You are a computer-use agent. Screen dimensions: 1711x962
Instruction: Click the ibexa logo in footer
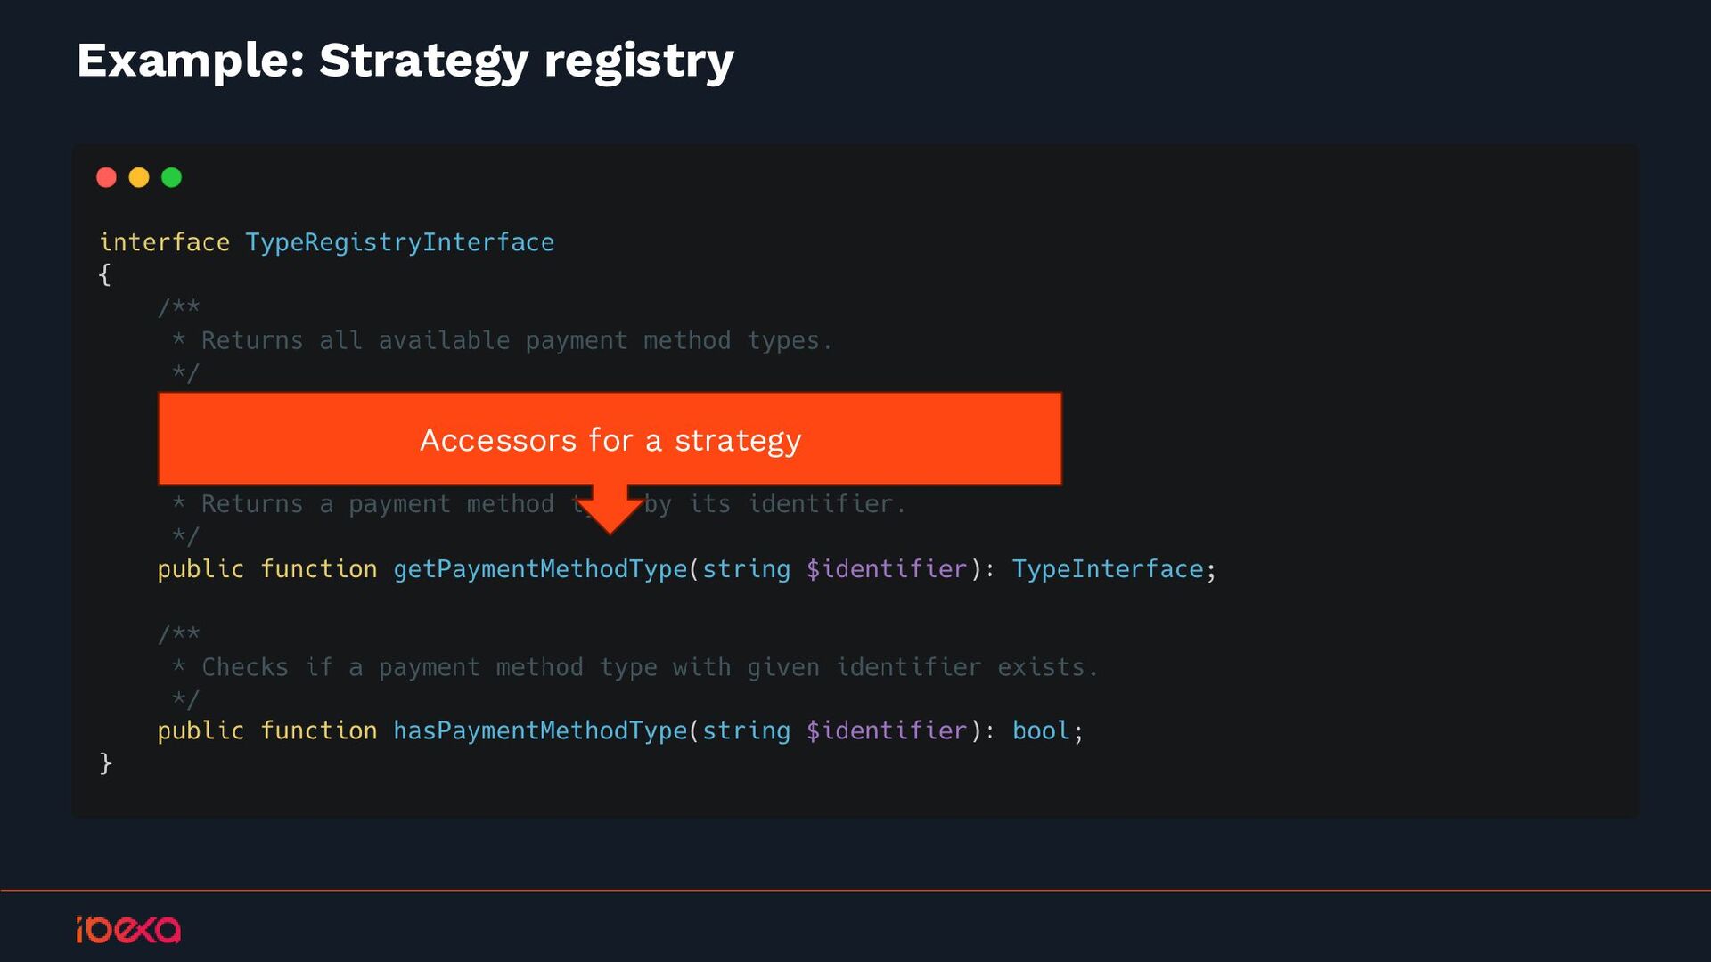(x=128, y=929)
